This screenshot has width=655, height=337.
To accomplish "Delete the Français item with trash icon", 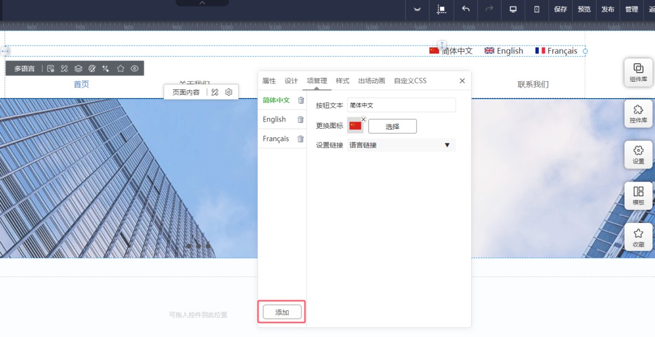I will [301, 139].
